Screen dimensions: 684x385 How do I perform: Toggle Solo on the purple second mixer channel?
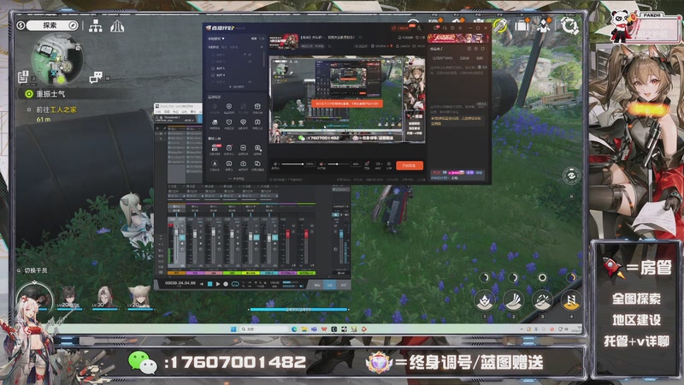201,232
